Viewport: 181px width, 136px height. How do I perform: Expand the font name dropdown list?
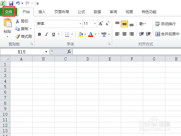pos(80,24)
